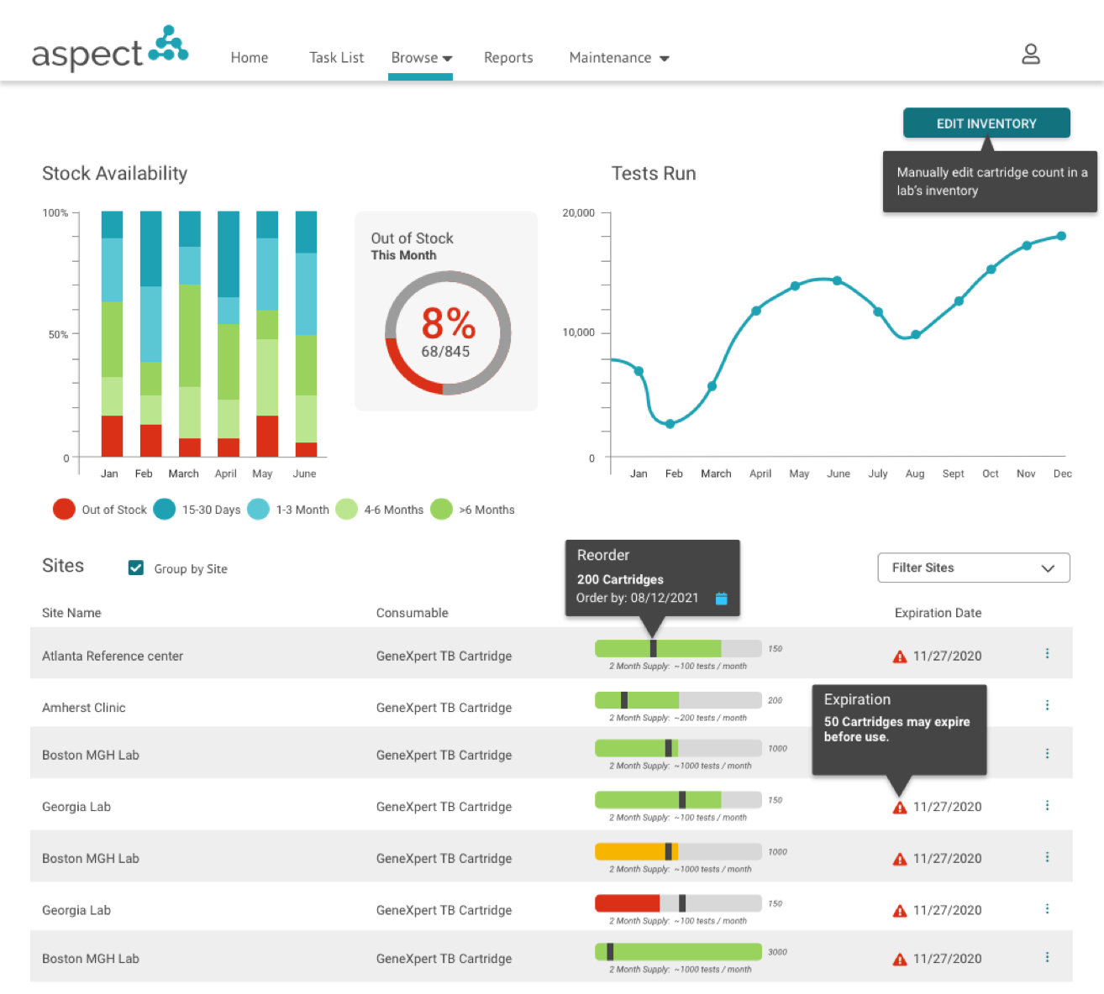Select the Atlanta Reference center site name
This screenshot has width=1104, height=994.
[x=113, y=657]
